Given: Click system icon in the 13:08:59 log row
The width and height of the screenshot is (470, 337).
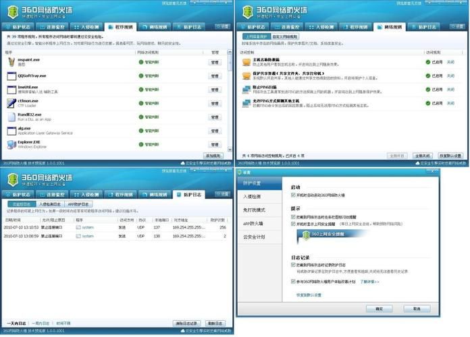Looking at the screenshot, I should [x=78, y=236].
